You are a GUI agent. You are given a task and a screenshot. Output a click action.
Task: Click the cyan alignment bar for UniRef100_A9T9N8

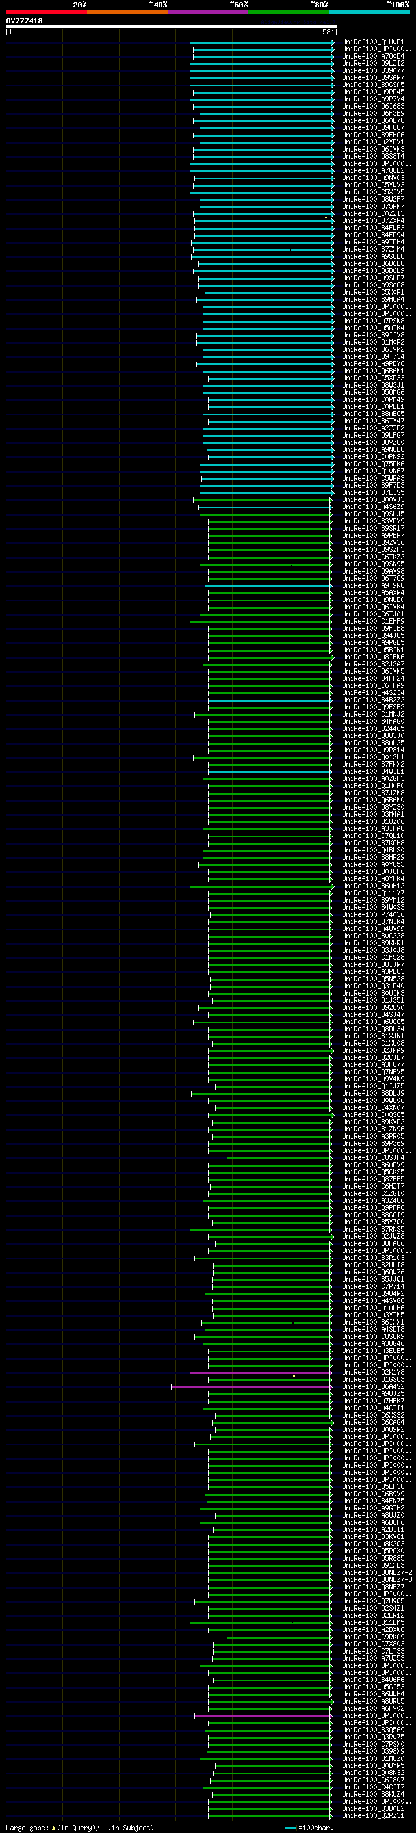(x=269, y=586)
